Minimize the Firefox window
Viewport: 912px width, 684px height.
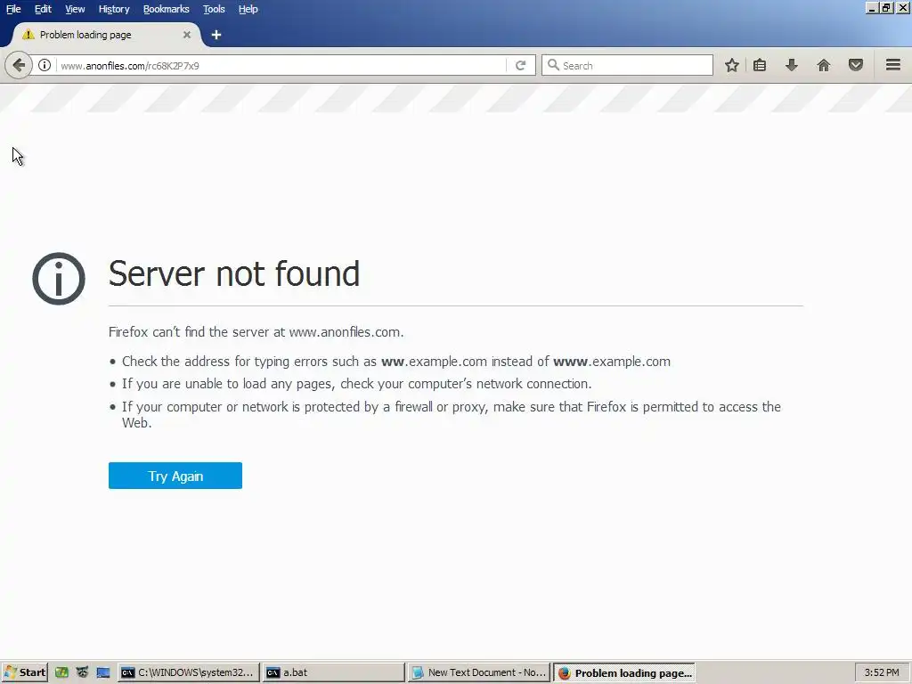(872, 8)
